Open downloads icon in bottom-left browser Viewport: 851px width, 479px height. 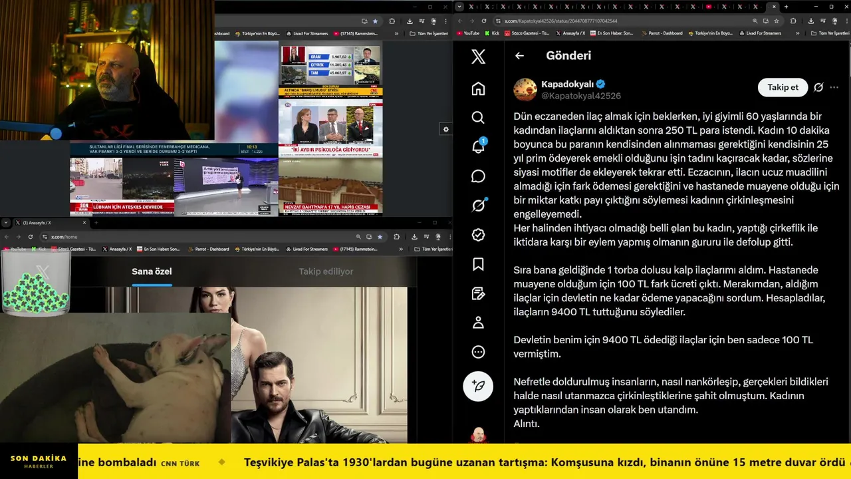(415, 236)
